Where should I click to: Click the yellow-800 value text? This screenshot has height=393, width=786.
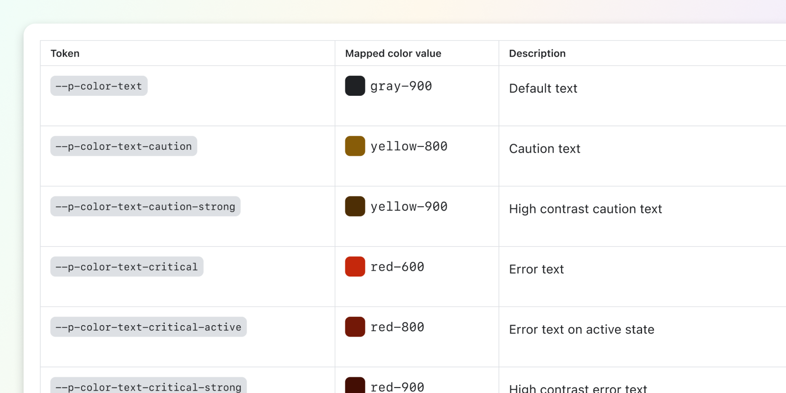409,146
